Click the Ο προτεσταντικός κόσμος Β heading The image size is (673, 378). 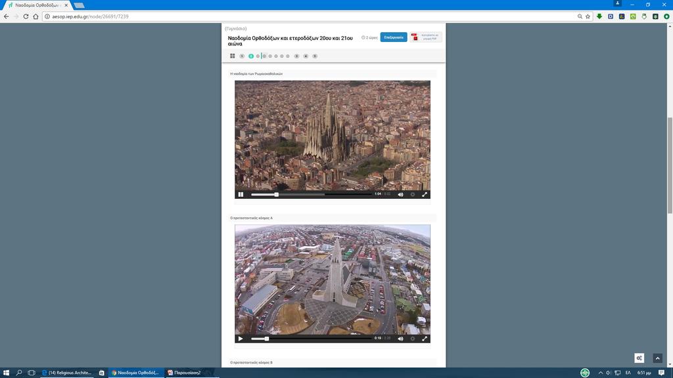tap(252, 362)
